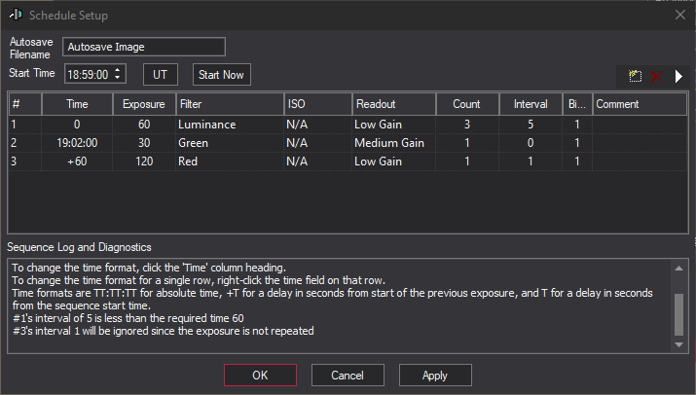
Task: Toggle the UT time mode button
Action: click(161, 75)
